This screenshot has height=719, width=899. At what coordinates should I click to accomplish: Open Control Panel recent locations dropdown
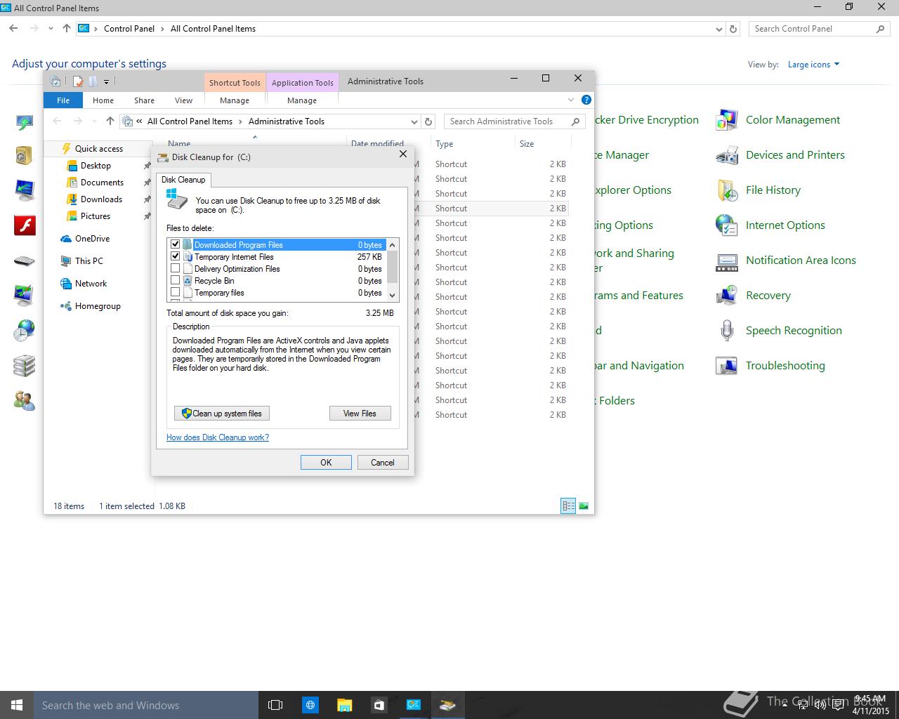(x=51, y=29)
